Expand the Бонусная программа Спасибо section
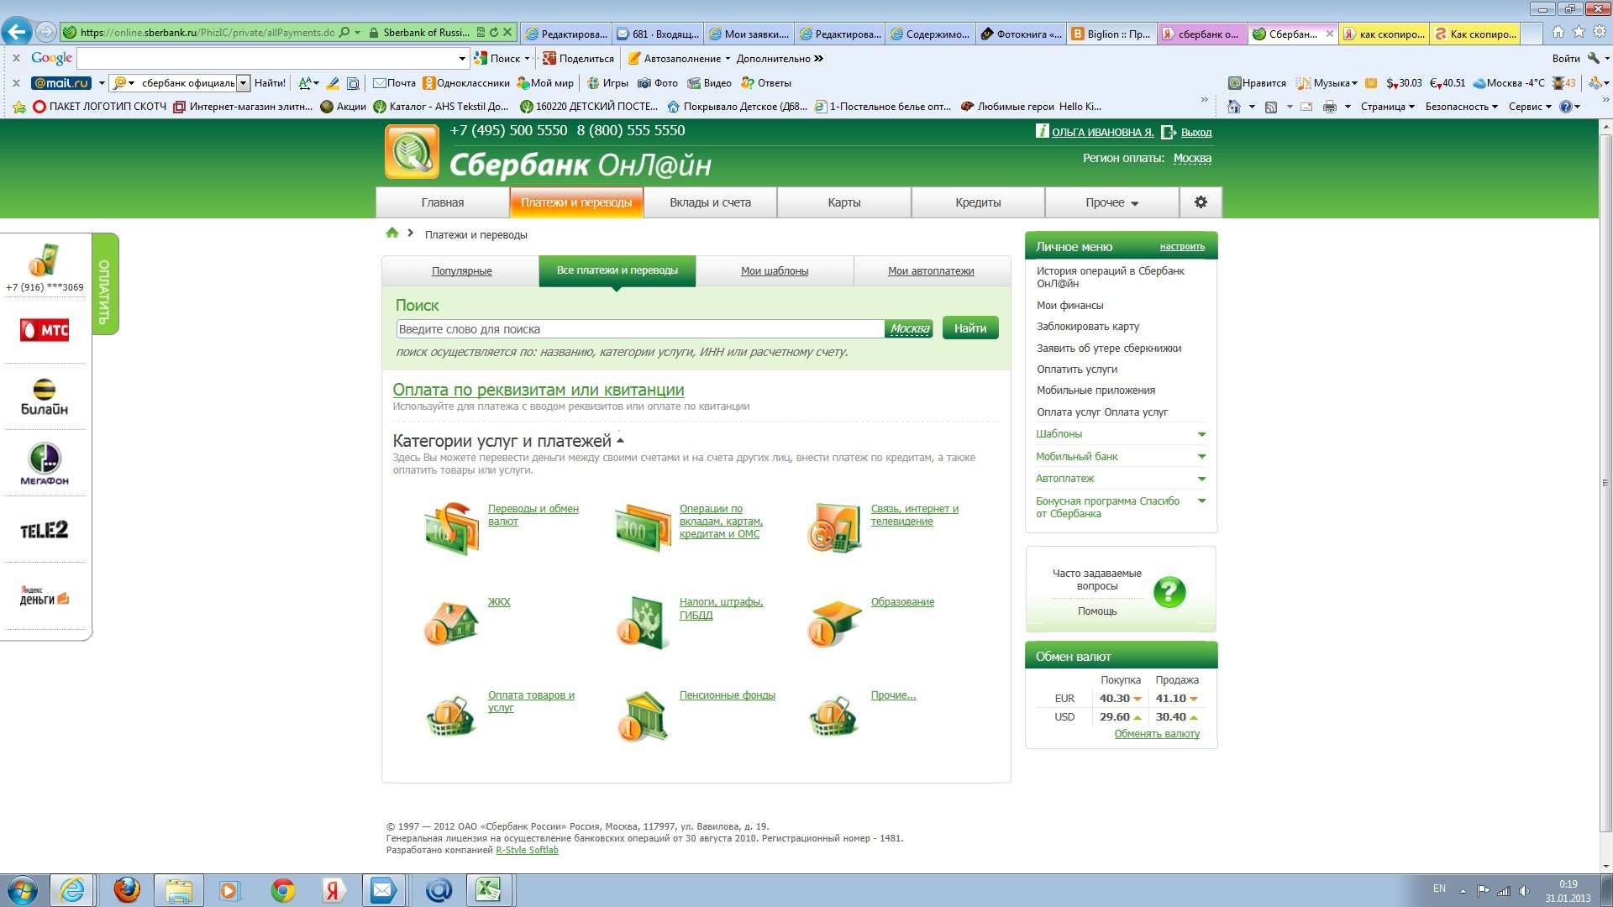Screen dimensions: 1613x907 pyautogui.click(x=1201, y=501)
